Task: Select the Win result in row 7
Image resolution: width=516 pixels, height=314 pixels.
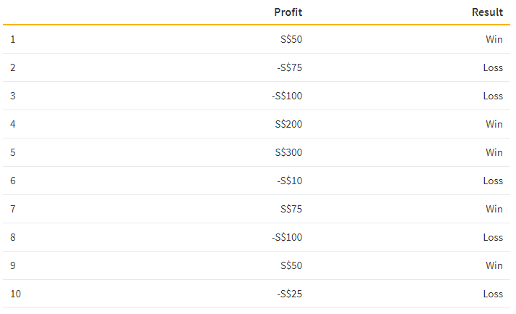Action: tap(494, 209)
